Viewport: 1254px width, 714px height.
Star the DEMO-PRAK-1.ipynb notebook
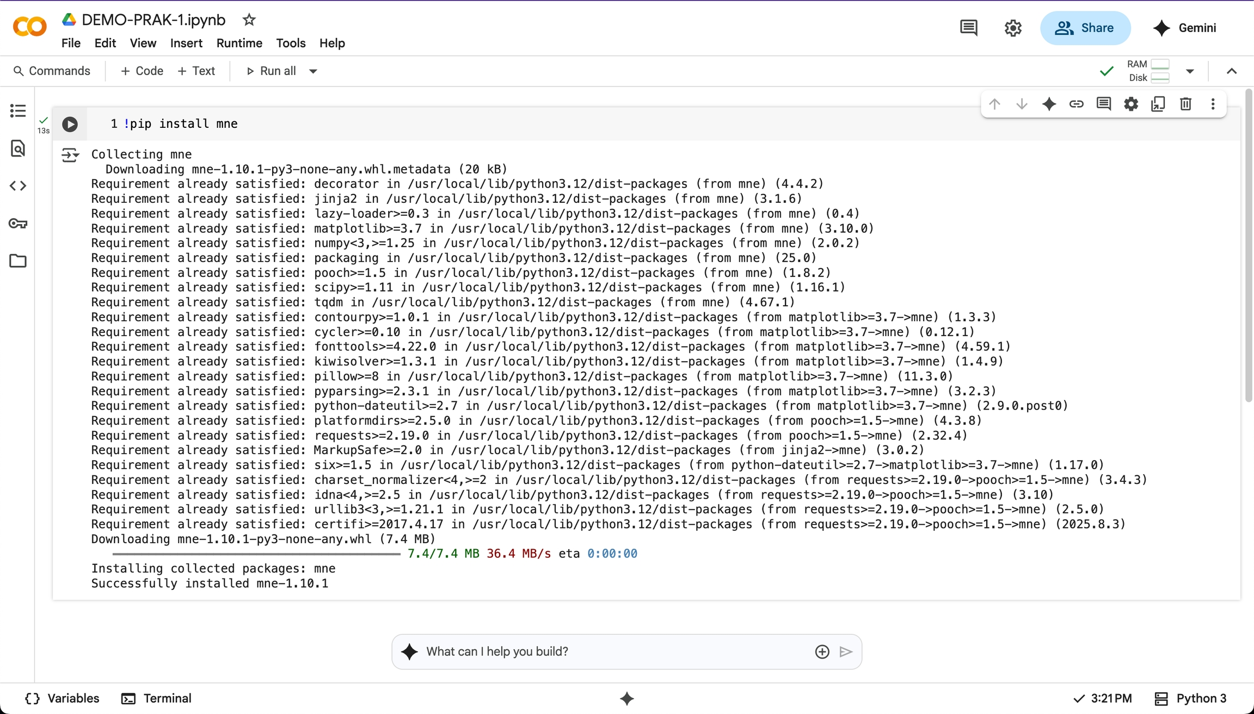pos(249,20)
